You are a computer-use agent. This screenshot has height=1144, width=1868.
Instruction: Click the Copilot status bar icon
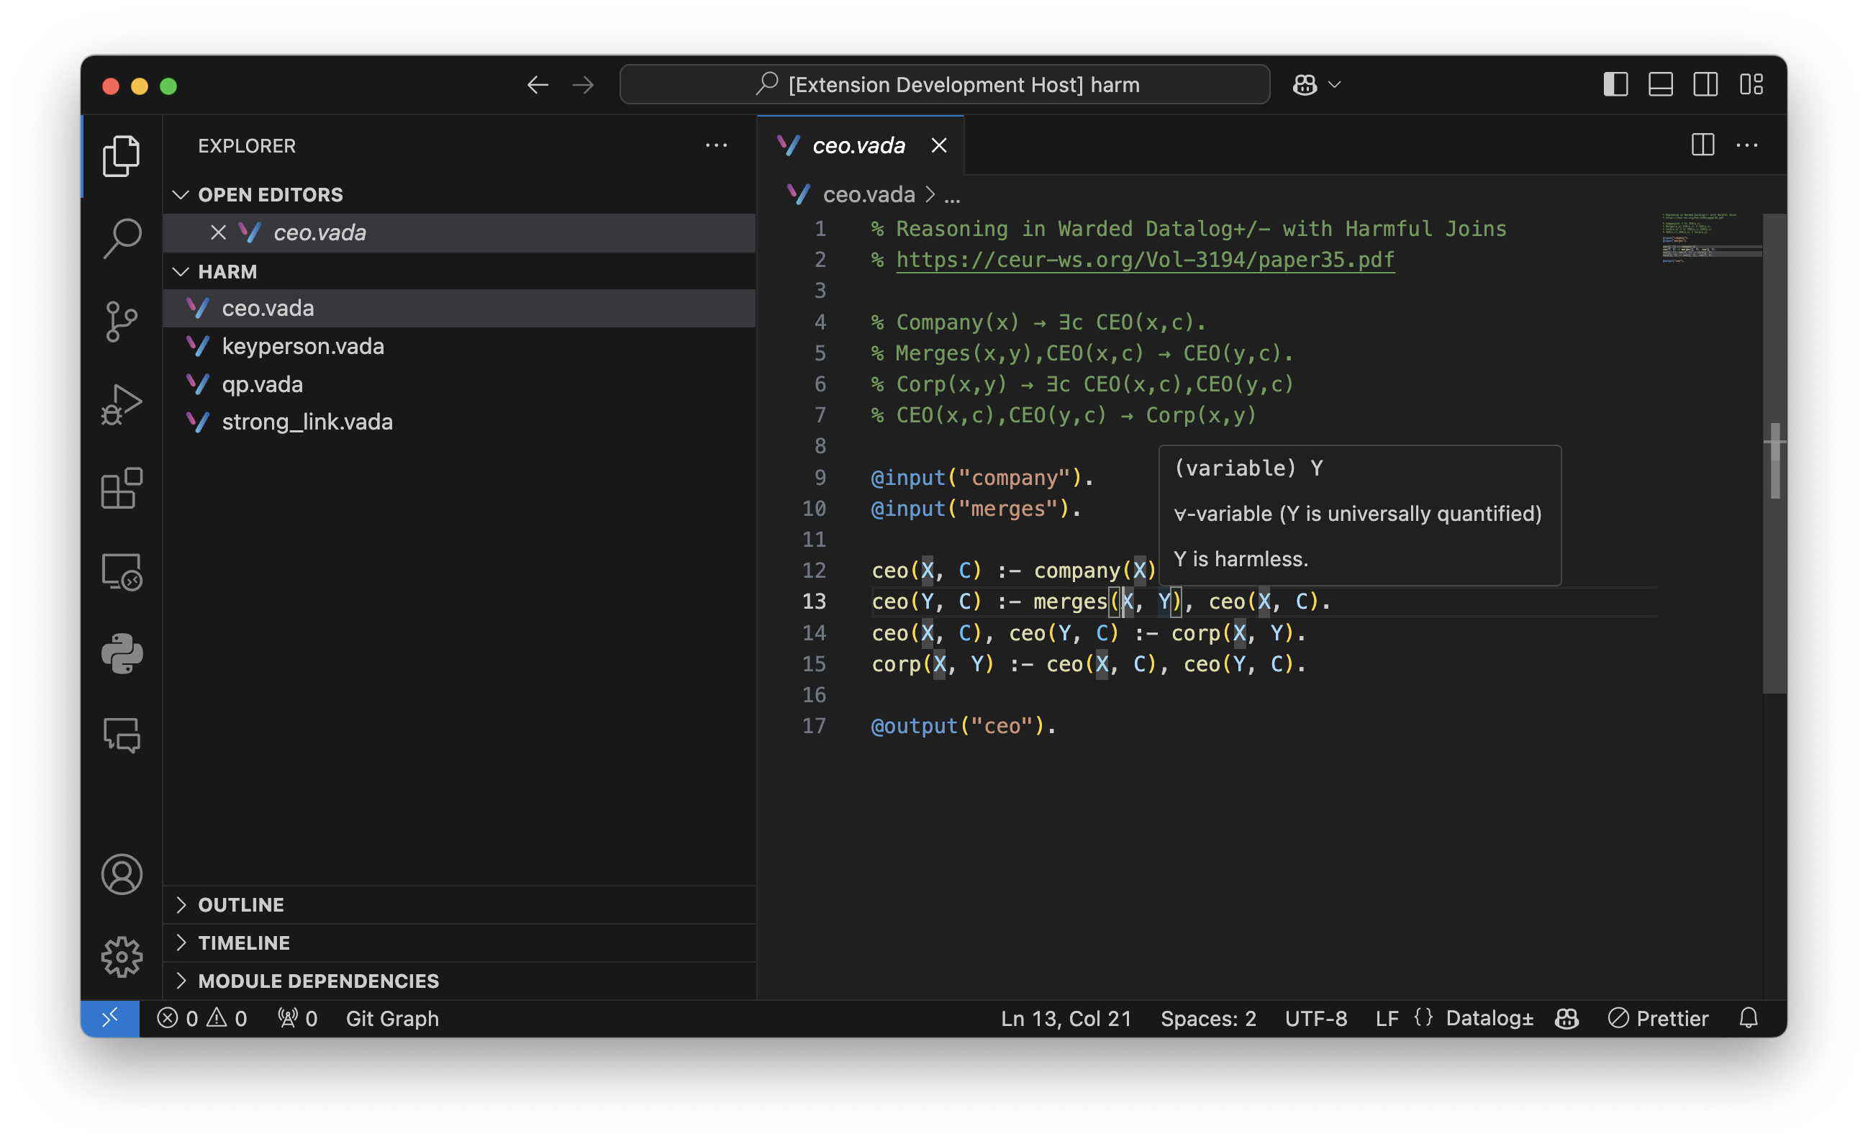1567,1018
